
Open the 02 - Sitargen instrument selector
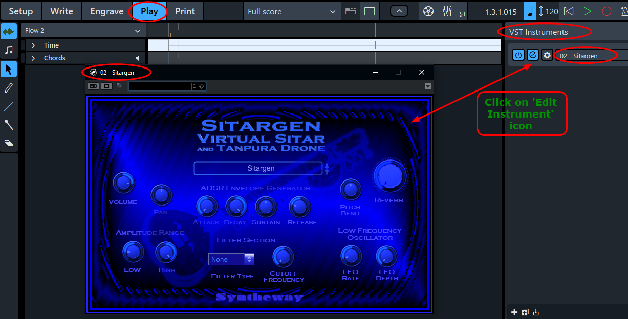(x=592, y=55)
